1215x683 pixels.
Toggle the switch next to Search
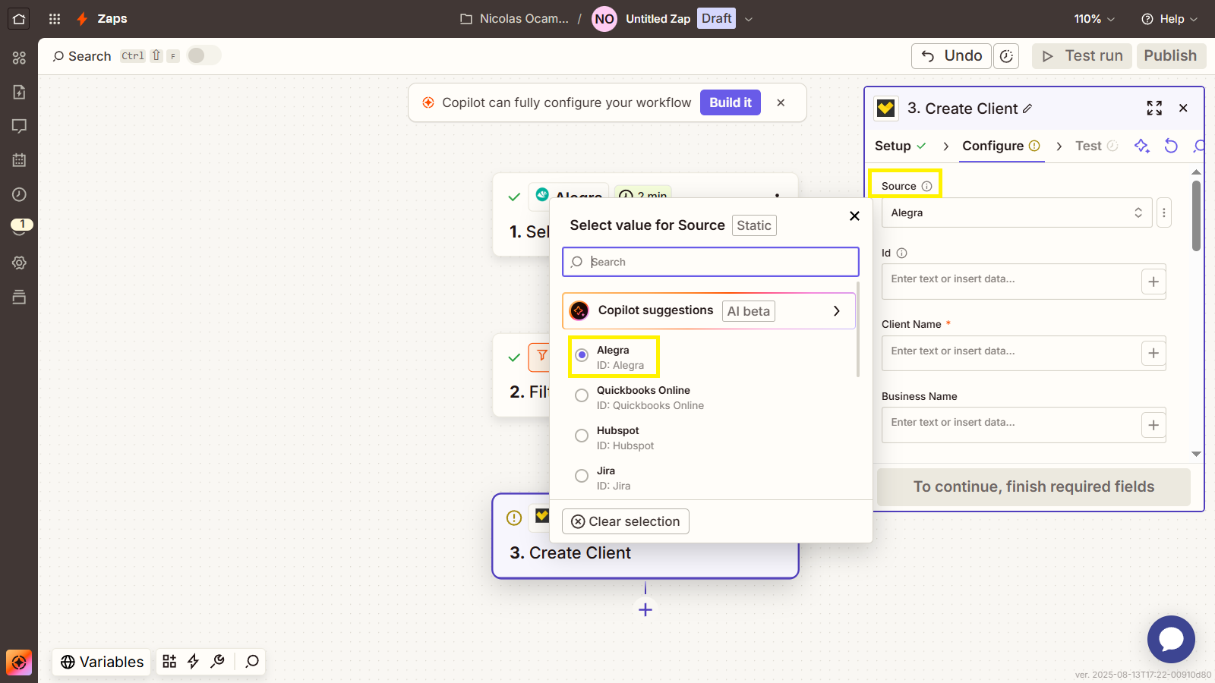click(x=204, y=55)
